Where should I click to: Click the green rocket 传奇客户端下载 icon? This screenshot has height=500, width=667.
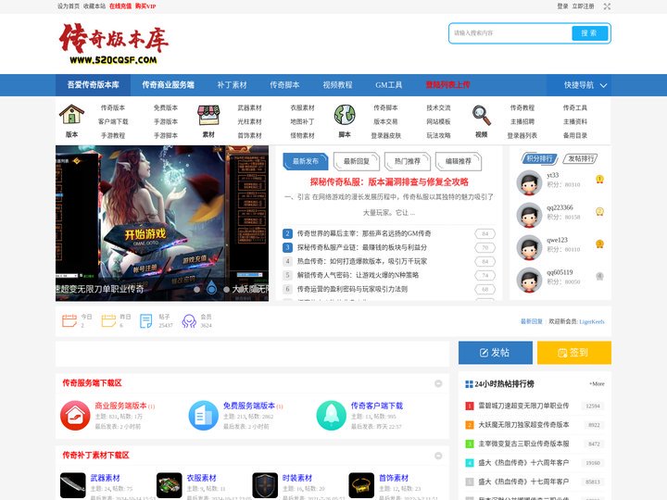pos(332,416)
